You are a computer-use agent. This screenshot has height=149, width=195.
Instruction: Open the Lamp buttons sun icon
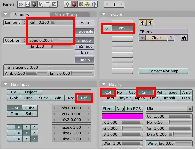(67, 4)
